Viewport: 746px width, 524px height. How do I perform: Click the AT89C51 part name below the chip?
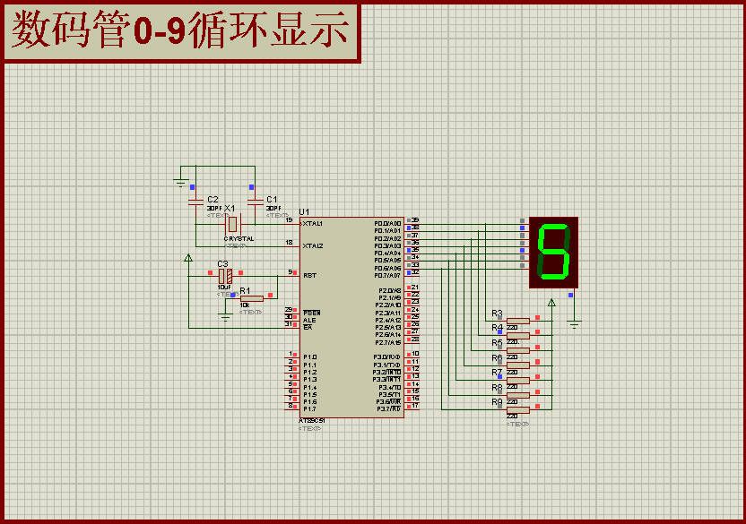312,421
